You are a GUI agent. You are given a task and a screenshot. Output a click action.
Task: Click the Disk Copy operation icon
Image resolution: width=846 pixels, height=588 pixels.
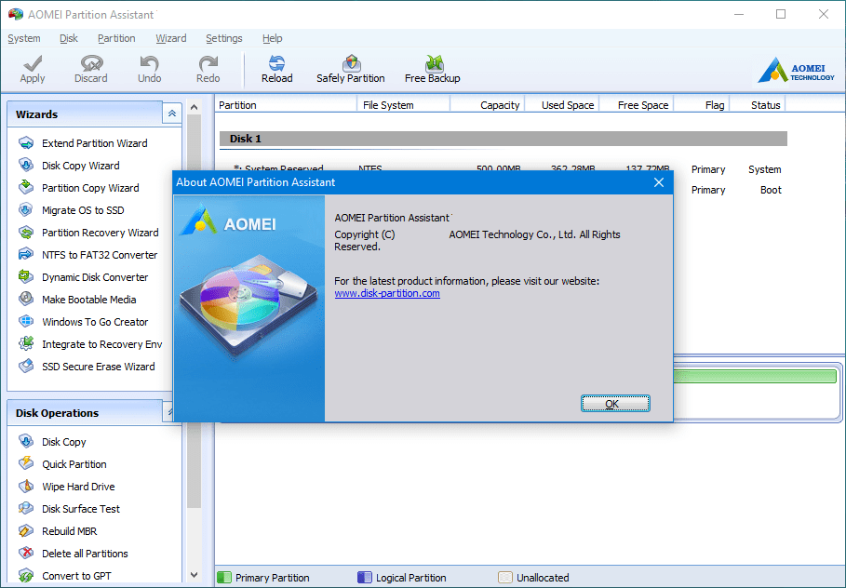point(26,441)
